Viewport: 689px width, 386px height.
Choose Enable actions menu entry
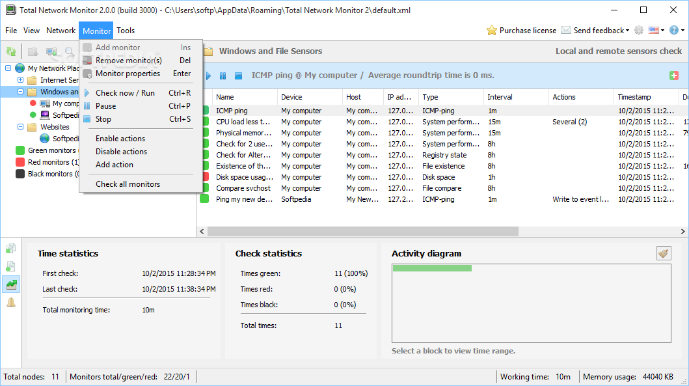point(141,139)
